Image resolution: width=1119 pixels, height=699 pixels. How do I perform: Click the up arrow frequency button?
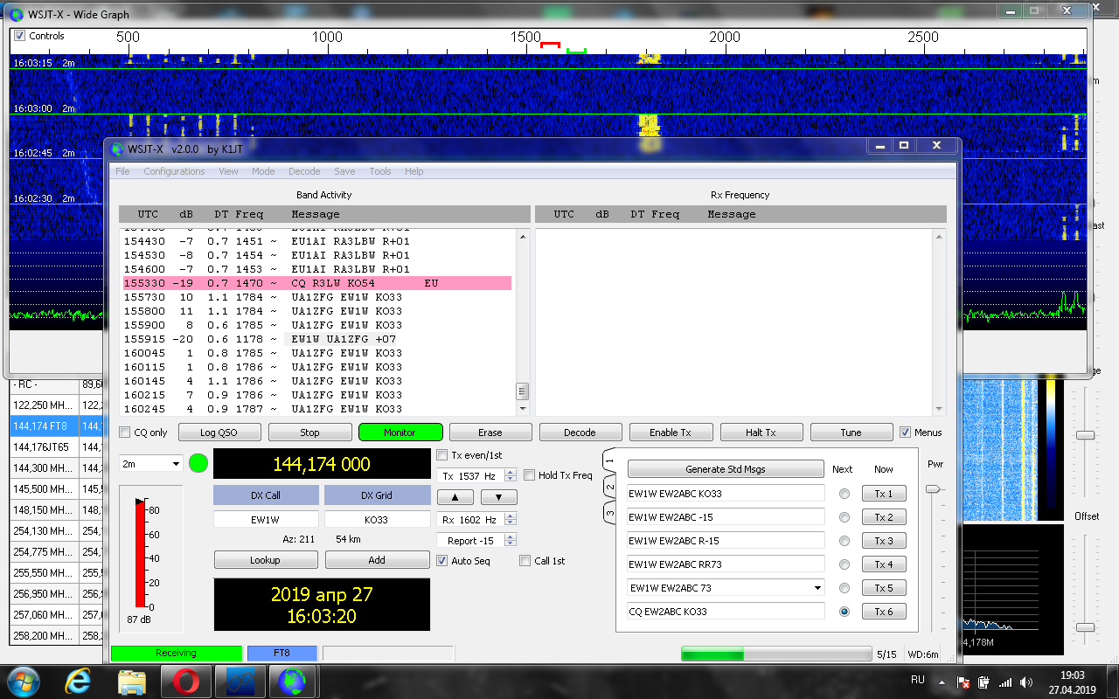tap(455, 497)
